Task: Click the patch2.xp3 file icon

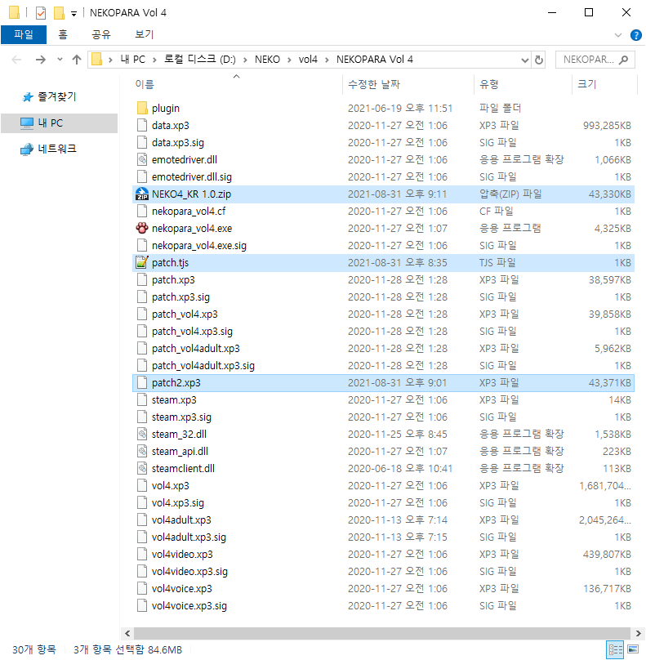Action: [142, 382]
